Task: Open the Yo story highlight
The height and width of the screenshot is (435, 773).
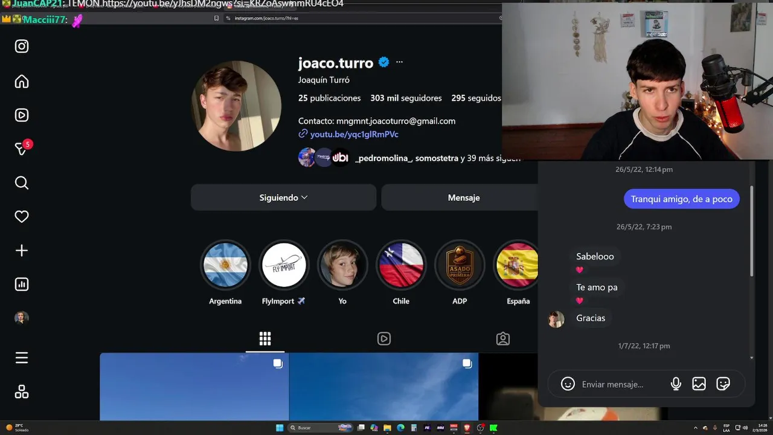Action: pyautogui.click(x=342, y=265)
